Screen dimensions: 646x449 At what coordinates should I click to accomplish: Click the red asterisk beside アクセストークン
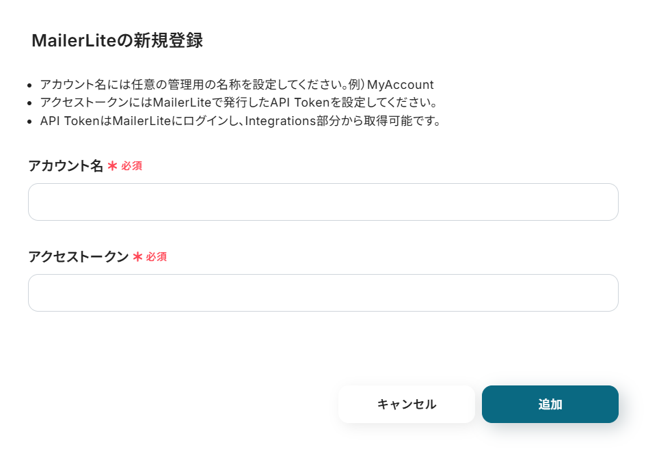point(137,256)
